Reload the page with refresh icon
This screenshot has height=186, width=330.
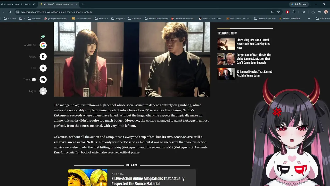10,12
